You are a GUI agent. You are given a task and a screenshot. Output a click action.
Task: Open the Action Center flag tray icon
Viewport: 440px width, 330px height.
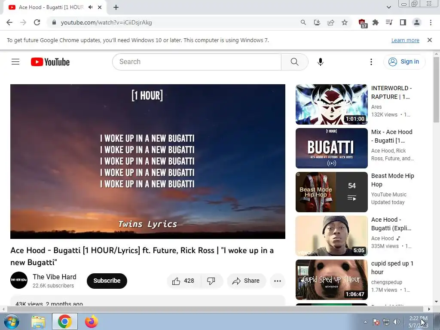click(x=376, y=322)
